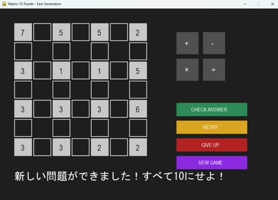
Task: Click the status message ending in 10にせよ！
Action: click(119, 176)
